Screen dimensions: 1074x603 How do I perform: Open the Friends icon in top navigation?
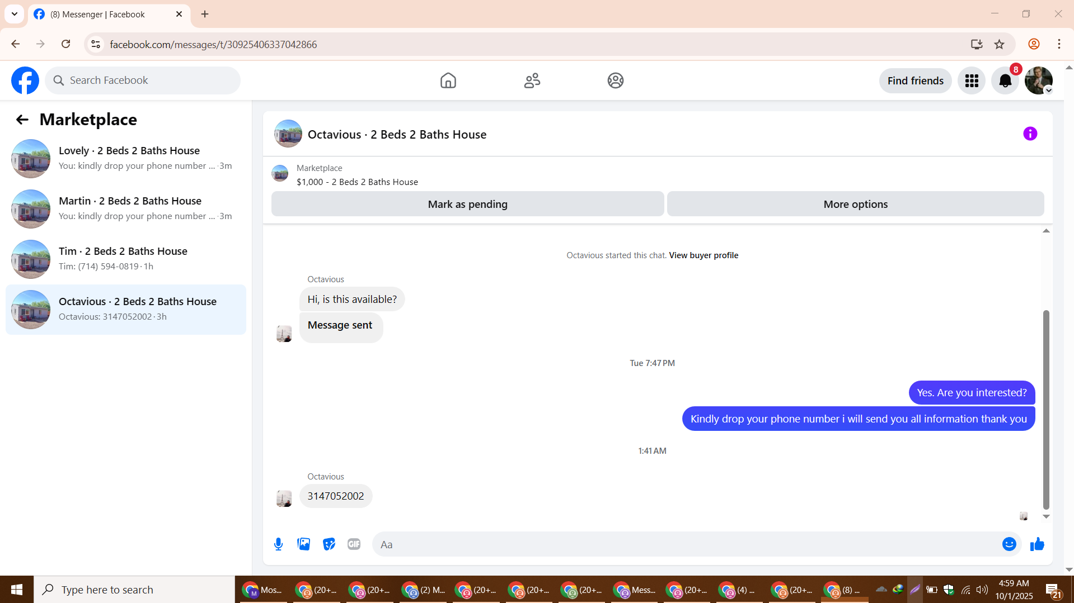[x=532, y=80]
